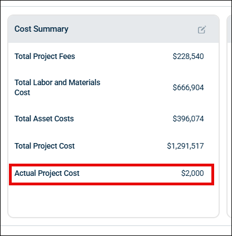Viewport: 232px width, 236px height.
Task: Click the Total Project Fees label
Action: (45, 56)
